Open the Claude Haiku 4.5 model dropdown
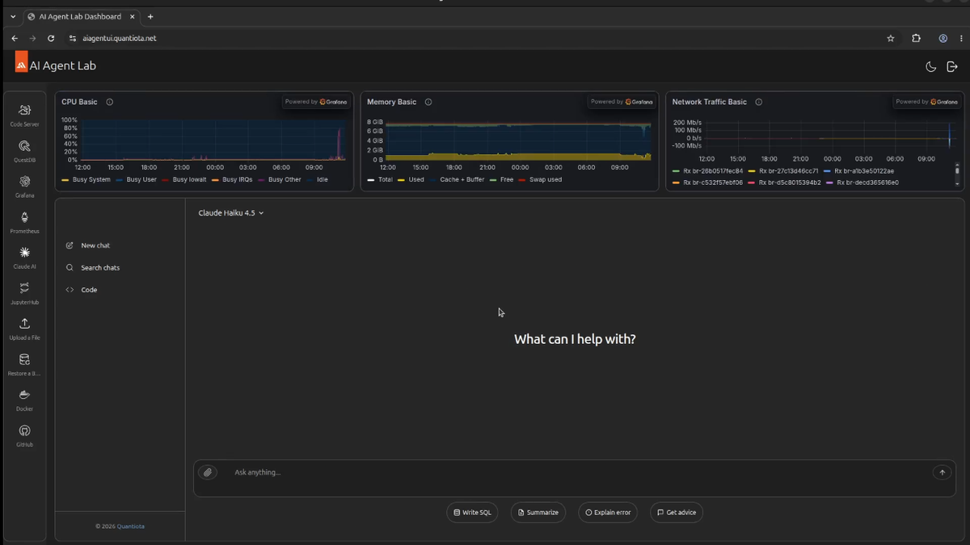The image size is (970, 545). tap(231, 213)
